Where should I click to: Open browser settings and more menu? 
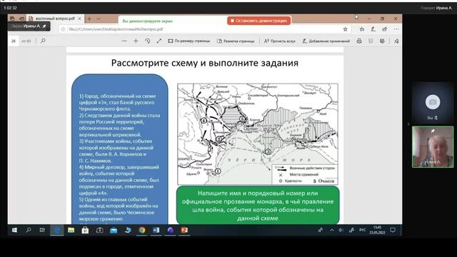tap(396, 29)
